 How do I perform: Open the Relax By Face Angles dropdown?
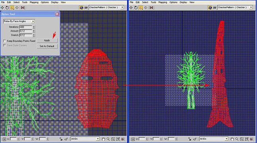coord(19,21)
